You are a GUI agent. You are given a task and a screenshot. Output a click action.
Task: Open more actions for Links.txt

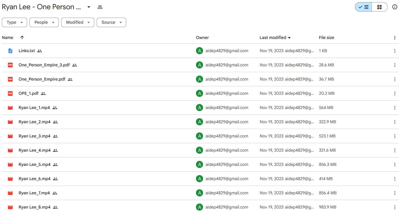[x=395, y=51]
